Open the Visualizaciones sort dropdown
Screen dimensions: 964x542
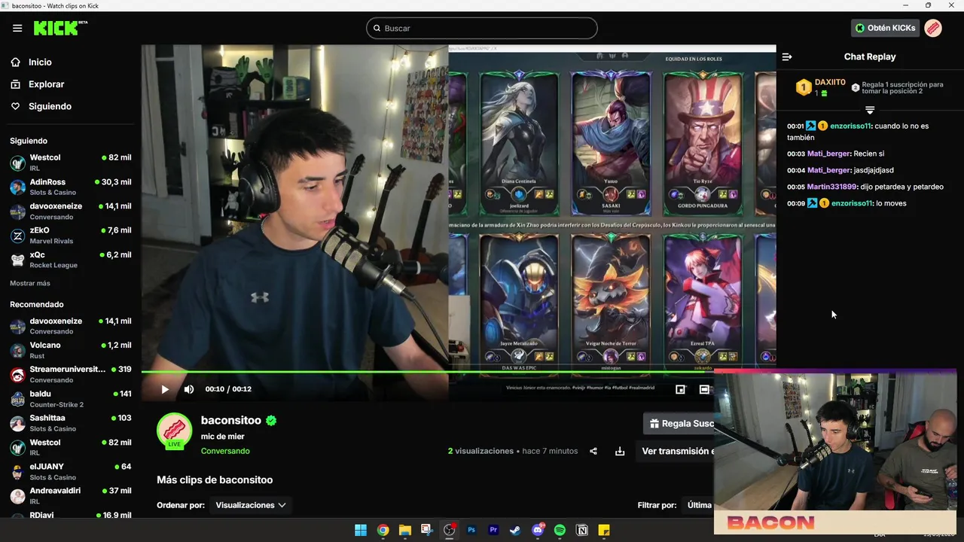(251, 505)
